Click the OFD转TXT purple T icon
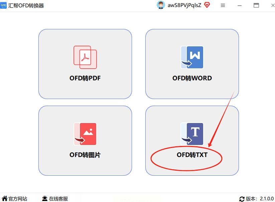 [192, 134]
